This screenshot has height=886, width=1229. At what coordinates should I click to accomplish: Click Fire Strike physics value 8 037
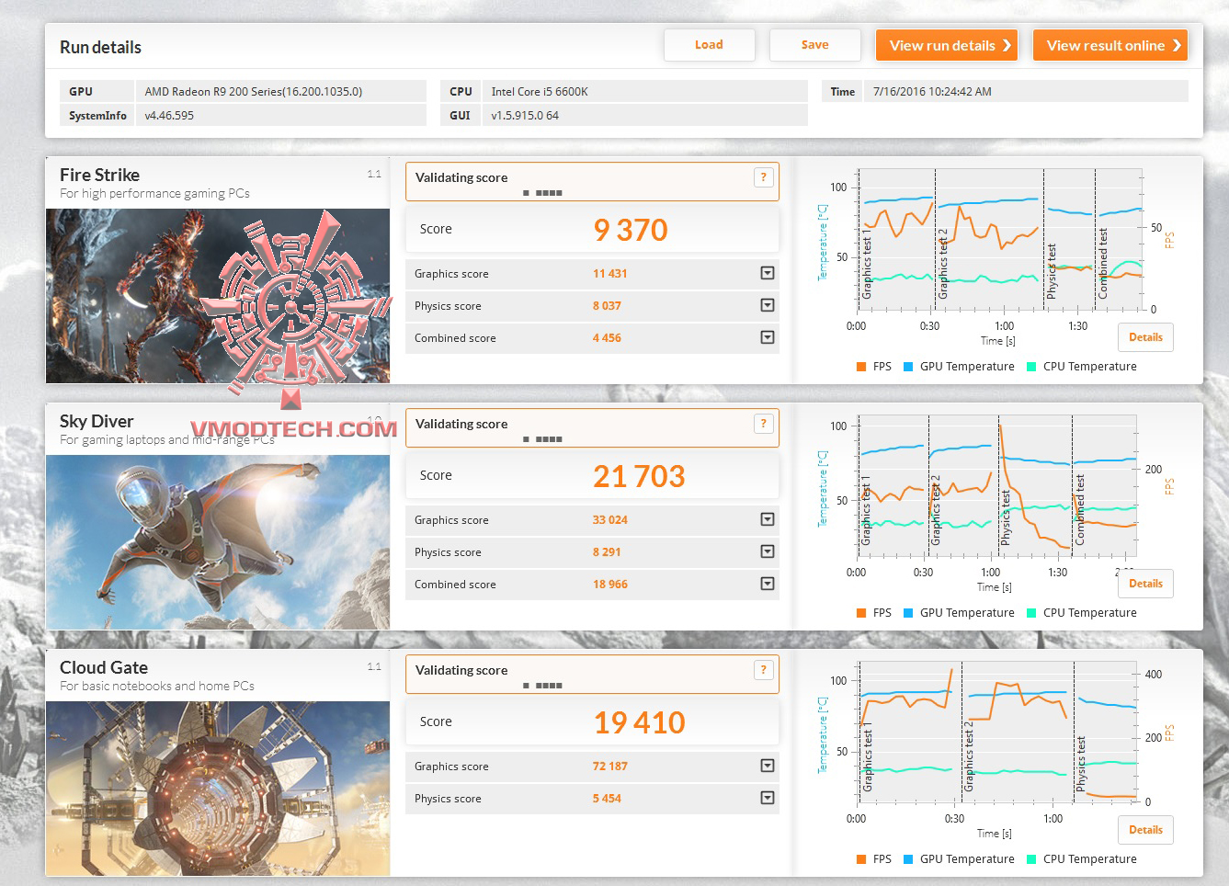pos(607,306)
